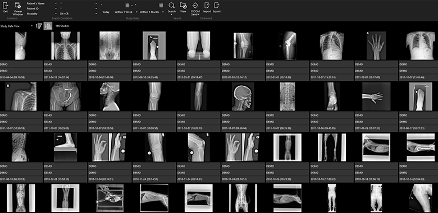Select the 2011-09-26 hand thumbnail

click(x=376, y=96)
